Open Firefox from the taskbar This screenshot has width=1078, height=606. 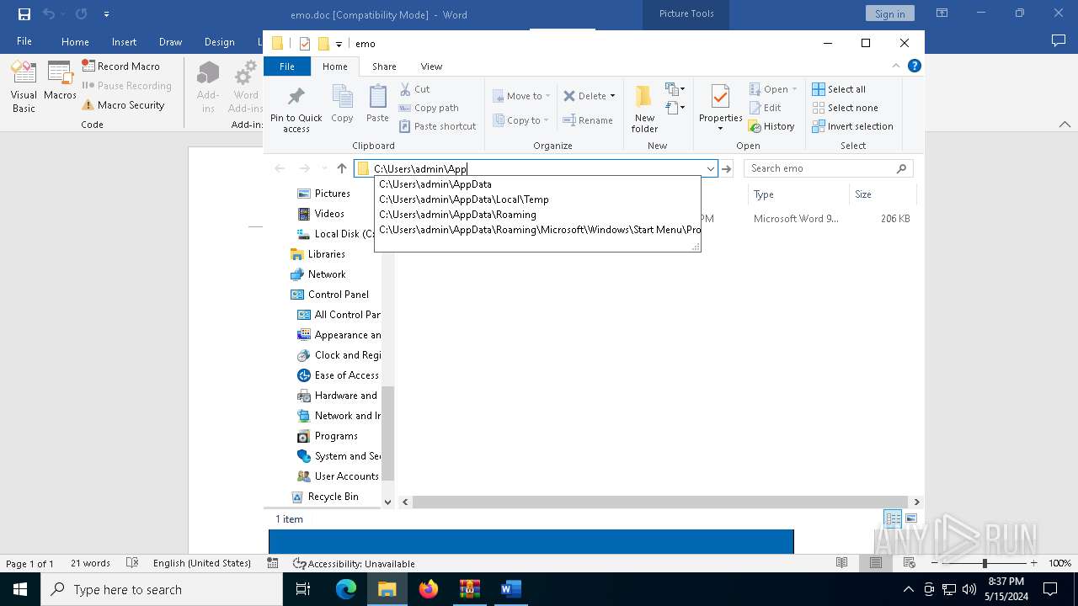pyautogui.click(x=429, y=589)
